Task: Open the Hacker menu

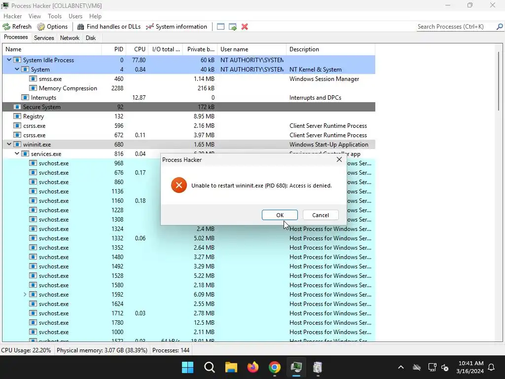Action: tap(12, 16)
